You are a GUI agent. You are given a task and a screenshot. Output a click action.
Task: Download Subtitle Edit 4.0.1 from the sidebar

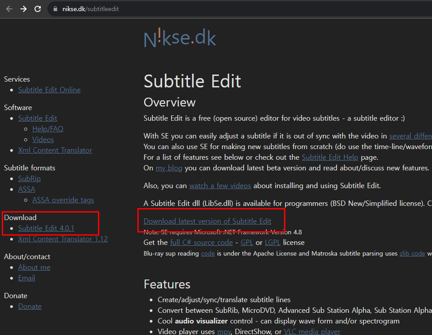46,228
